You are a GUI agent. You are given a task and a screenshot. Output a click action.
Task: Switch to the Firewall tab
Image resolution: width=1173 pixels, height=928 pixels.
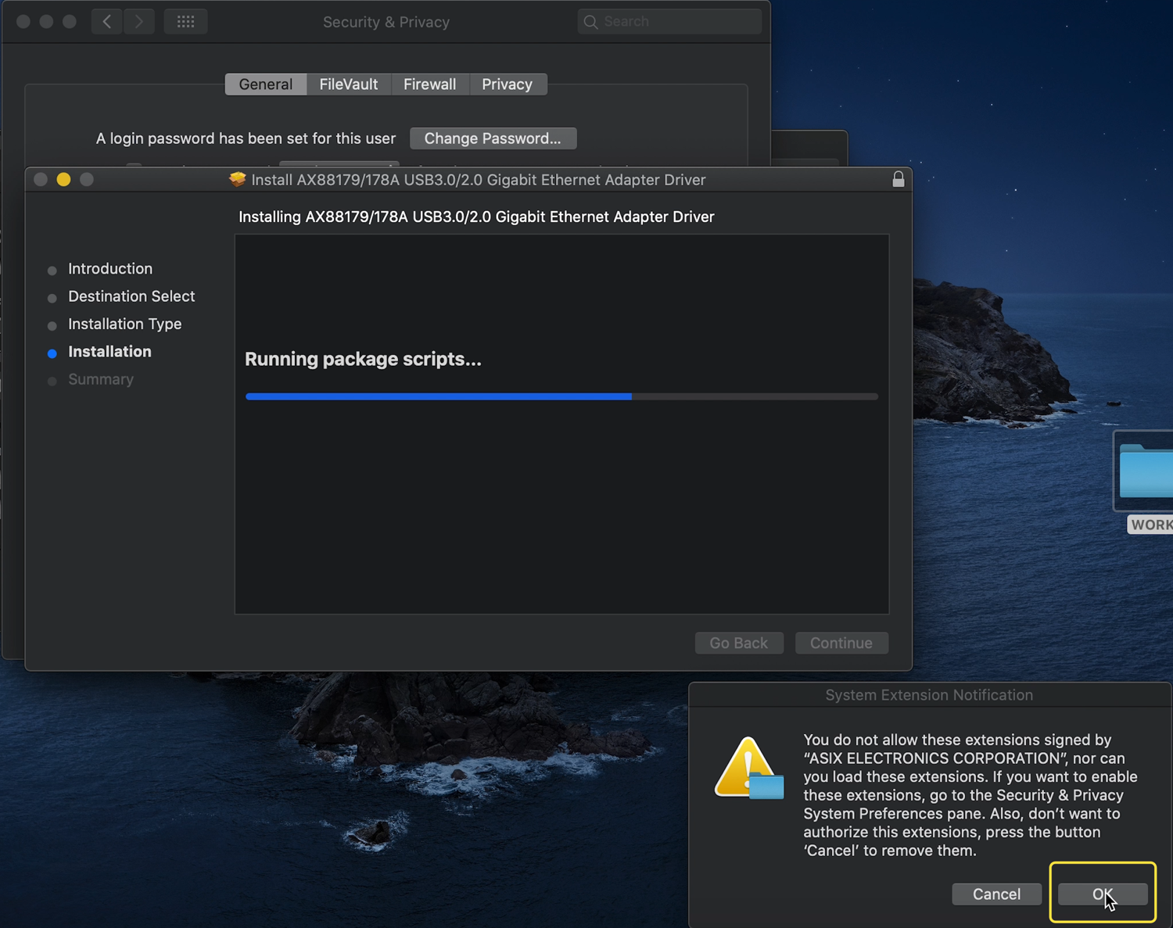429,84
